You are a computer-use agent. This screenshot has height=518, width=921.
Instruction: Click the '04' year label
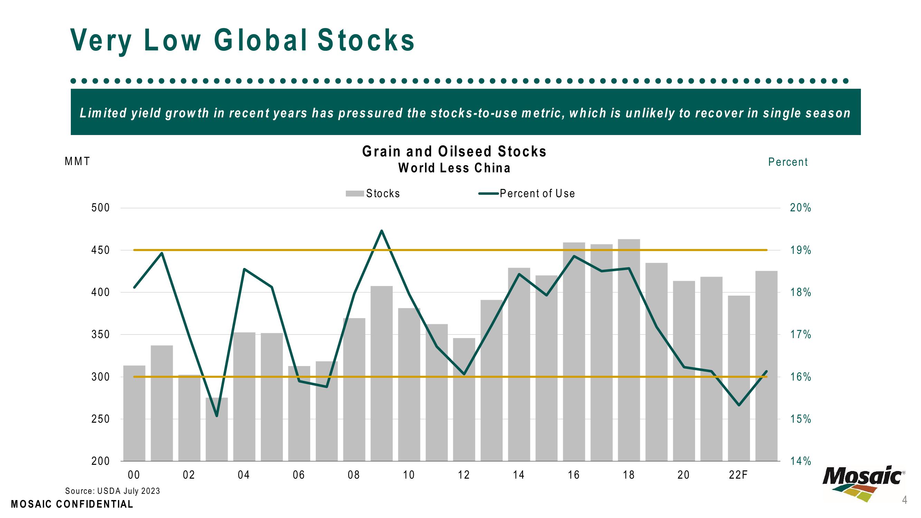pyautogui.click(x=244, y=475)
